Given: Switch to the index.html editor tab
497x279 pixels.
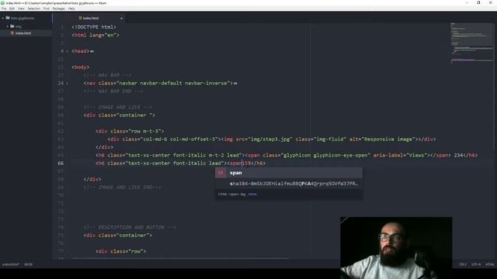Looking at the screenshot, I should click(89, 18).
